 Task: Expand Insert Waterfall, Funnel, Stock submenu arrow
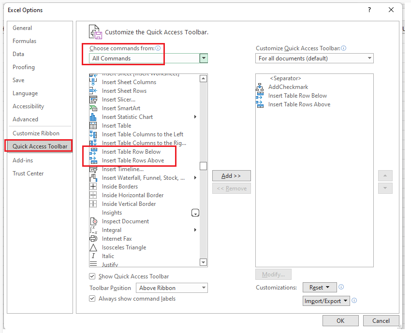(x=195, y=178)
